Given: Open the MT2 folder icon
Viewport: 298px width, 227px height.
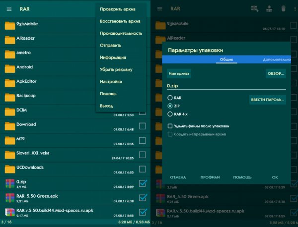Looking at the screenshot, I should click(x=10, y=140).
